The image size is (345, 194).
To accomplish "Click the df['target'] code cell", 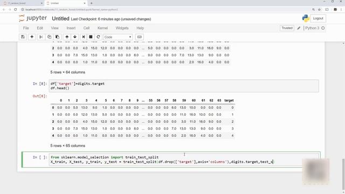I will (x=184, y=86).
